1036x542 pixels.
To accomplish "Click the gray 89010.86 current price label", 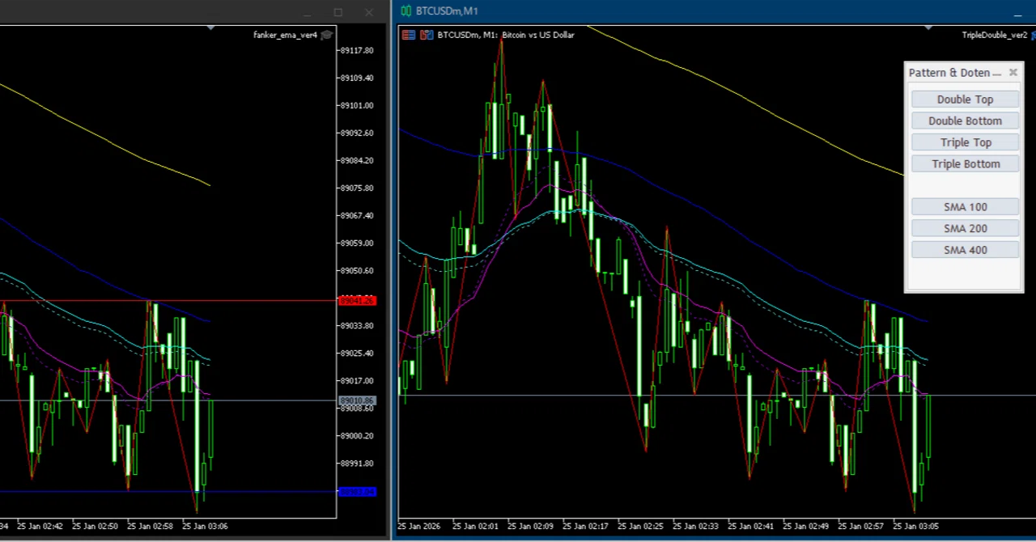I will (x=357, y=401).
